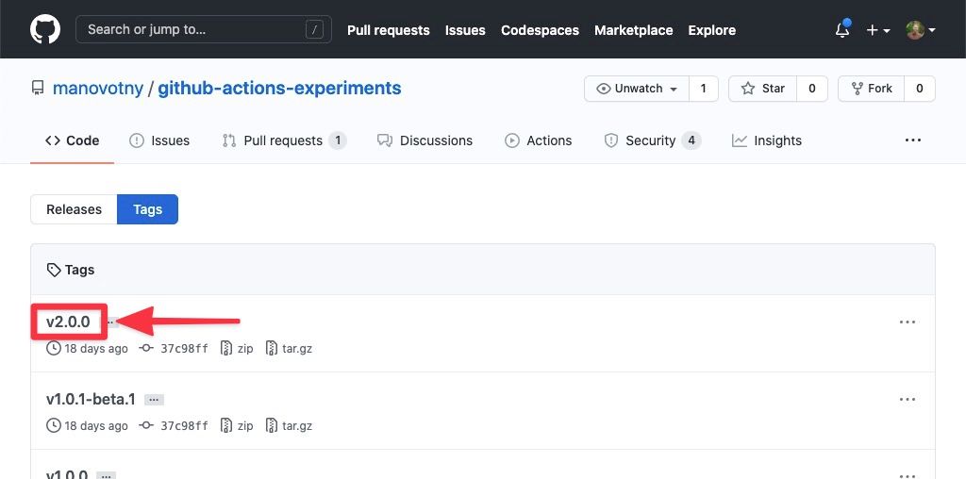Download the v1.0.1-beta.1 zip archive
This screenshot has height=479, width=966.
pos(237,425)
